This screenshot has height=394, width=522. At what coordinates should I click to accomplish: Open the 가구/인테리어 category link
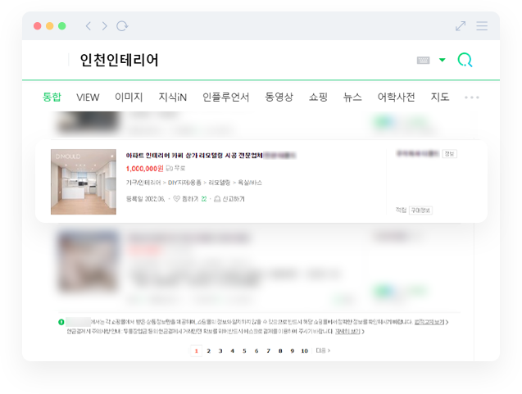click(143, 183)
